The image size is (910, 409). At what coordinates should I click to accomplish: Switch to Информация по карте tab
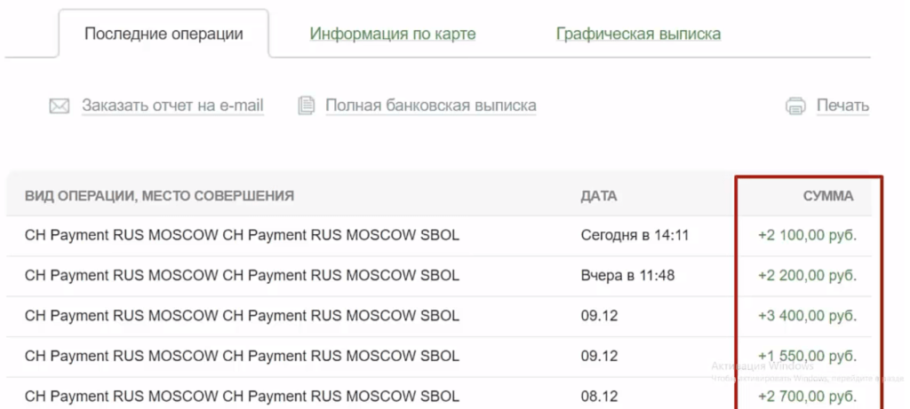393,35
